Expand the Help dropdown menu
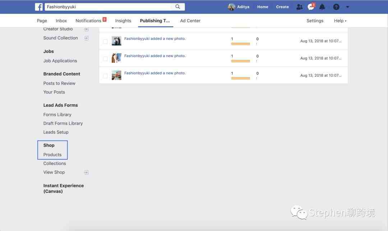 tap(340, 21)
